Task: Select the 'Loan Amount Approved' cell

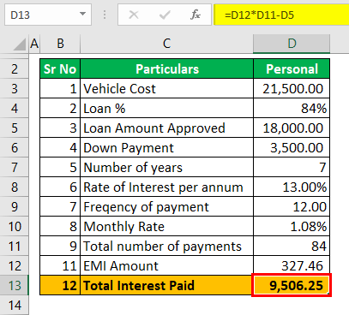Action: click(167, 128)
